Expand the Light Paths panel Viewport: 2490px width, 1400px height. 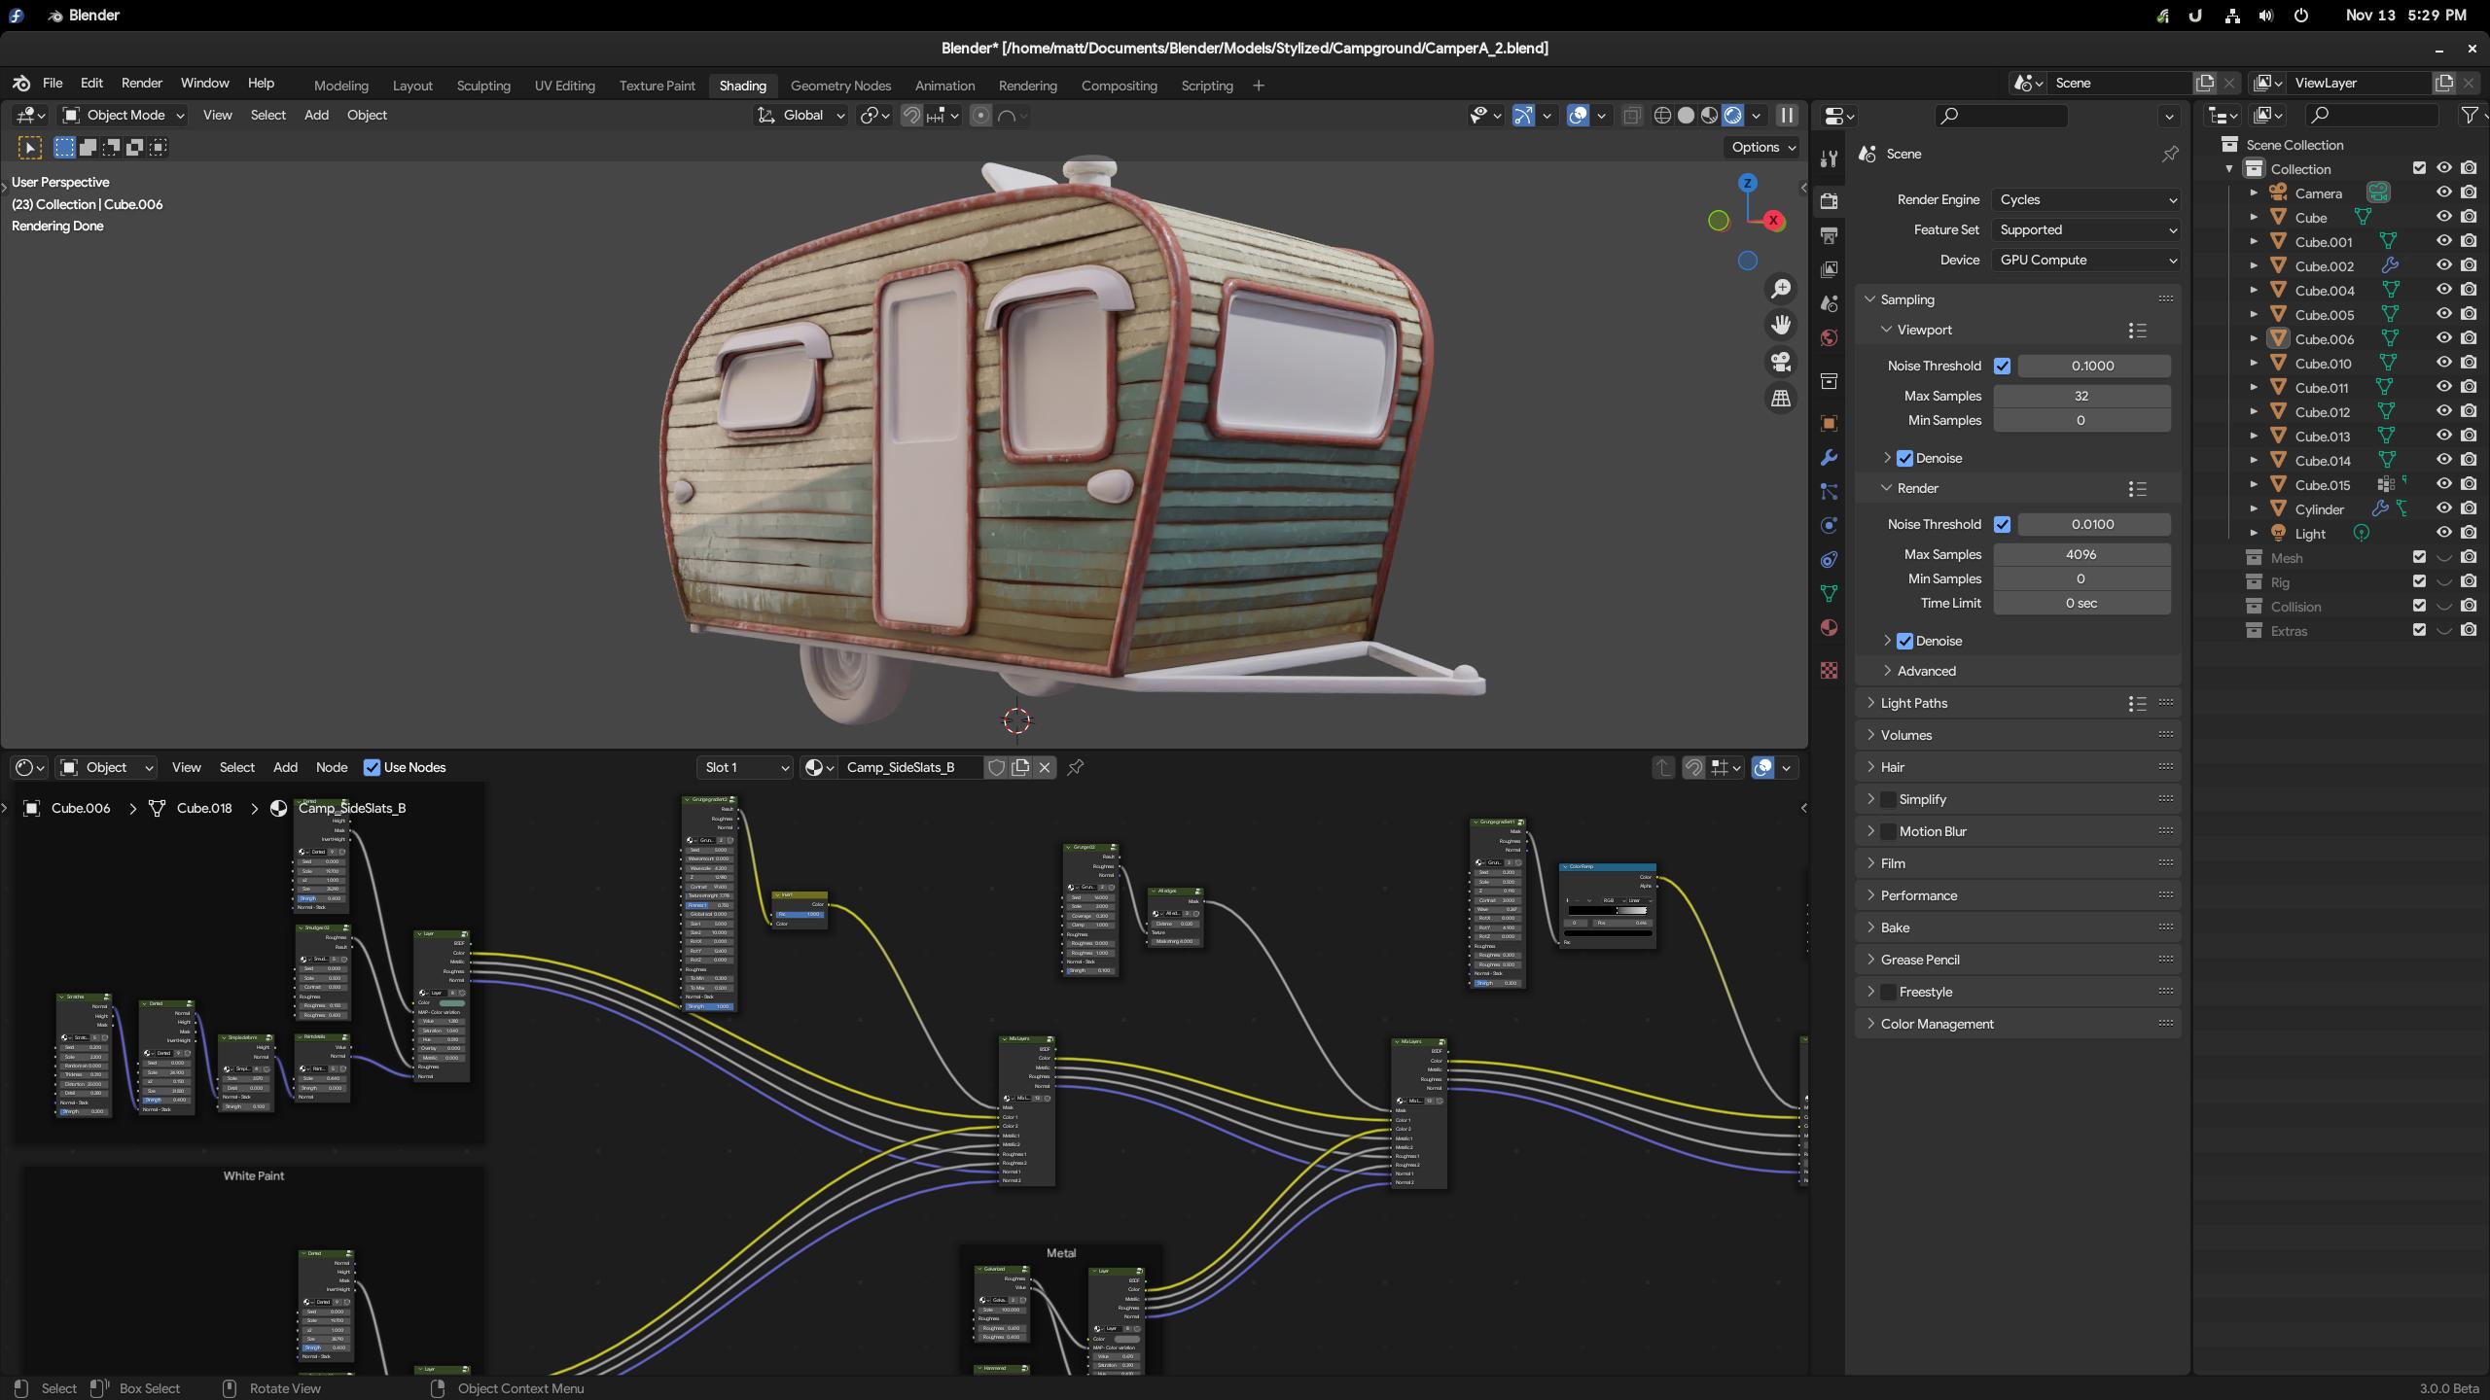pyautogui.click(x=1913, y=703)
